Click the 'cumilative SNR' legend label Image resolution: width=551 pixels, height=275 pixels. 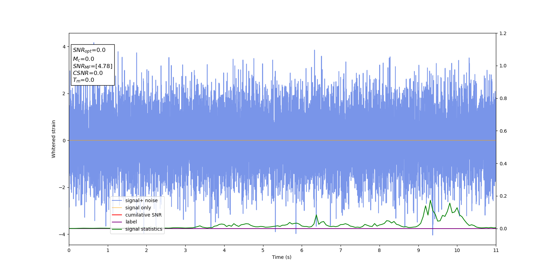click(x=143, y=215)
